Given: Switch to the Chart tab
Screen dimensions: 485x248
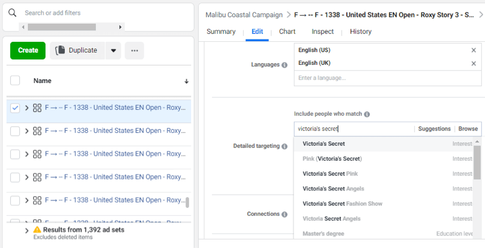Looking at the screenshot, I should (x=287, y=32).
